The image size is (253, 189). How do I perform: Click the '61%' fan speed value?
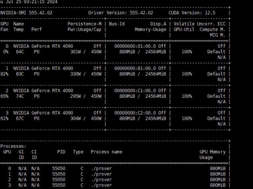tap(4, 119)
